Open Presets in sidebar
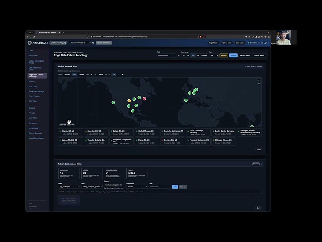The image size is (322, 242). (32, 113)
